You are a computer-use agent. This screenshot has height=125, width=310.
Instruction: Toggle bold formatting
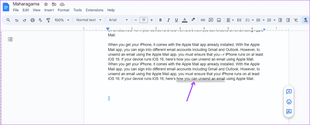pos(160,20)
